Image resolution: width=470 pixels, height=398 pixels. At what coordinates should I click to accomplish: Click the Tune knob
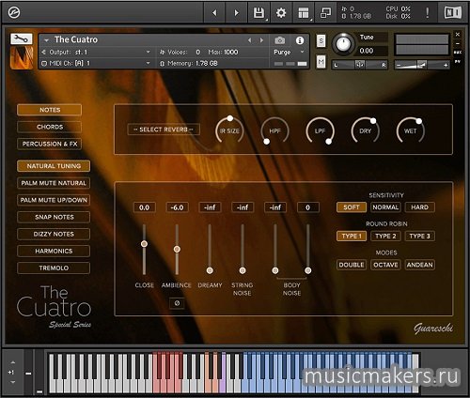(343, 44)
